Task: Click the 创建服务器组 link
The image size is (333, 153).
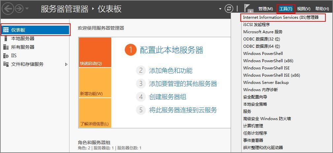Action: tap(167, 97)
